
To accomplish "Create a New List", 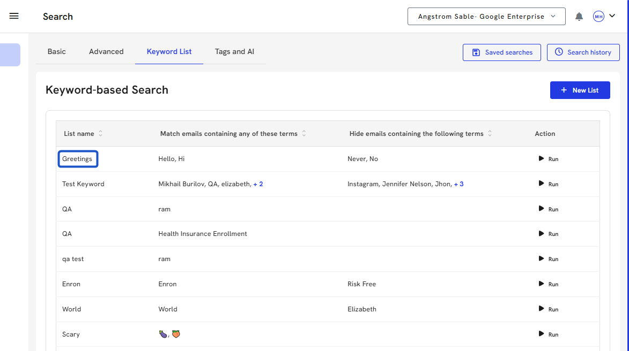I will click(580, 90).
